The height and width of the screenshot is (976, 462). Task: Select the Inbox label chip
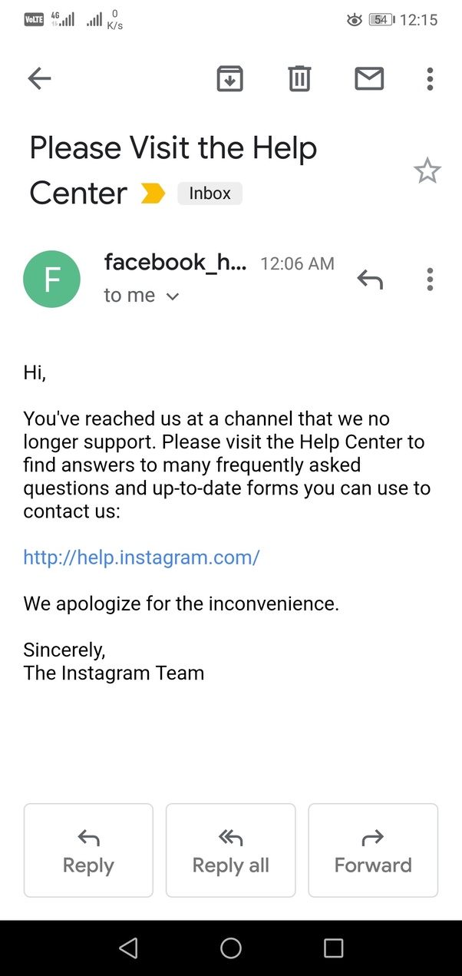210,193
